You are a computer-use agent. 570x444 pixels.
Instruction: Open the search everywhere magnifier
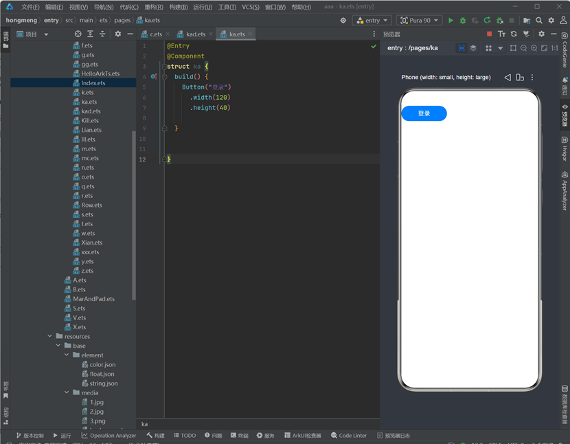pos(539,21)
